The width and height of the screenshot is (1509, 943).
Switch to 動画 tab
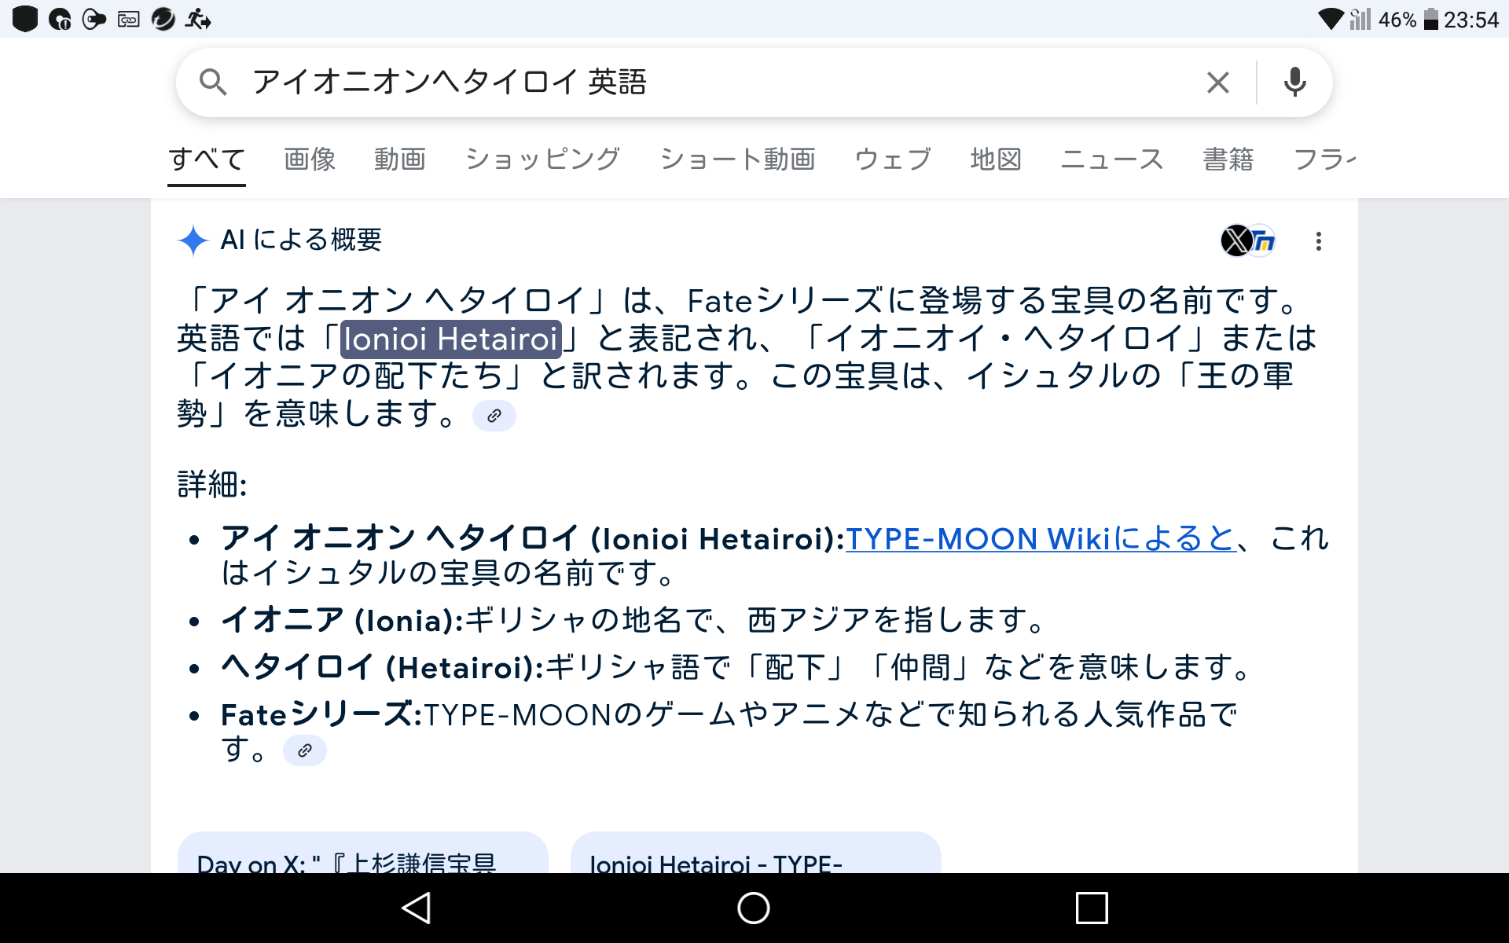tap(399, 160)
